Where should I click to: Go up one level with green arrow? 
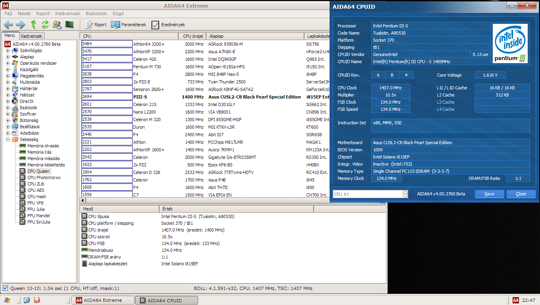coord(33,25)
